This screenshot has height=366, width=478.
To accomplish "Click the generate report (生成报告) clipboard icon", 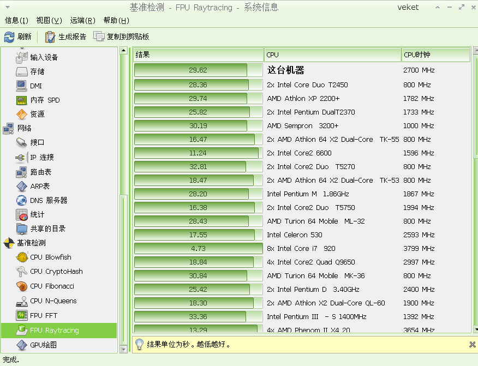I will tap(50, 37).
